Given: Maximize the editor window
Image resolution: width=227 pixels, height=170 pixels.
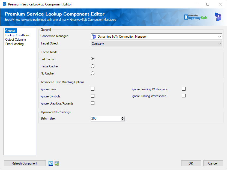Looking at the screenshot, I should click(x=208, y=4).
